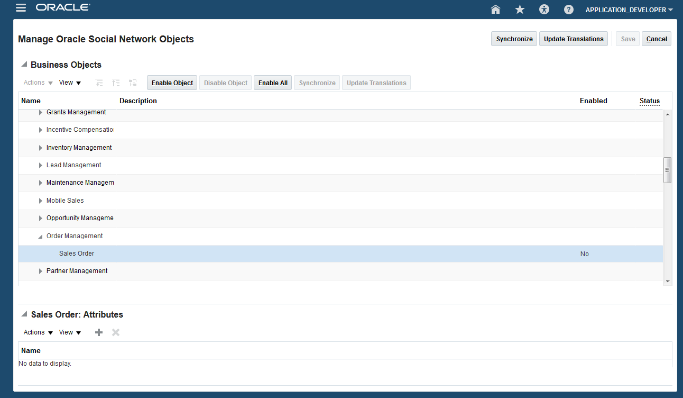Viewport: 683px width, 398px height.
Task: Open the navigation hamburger menu
Action: pos(21,8)
